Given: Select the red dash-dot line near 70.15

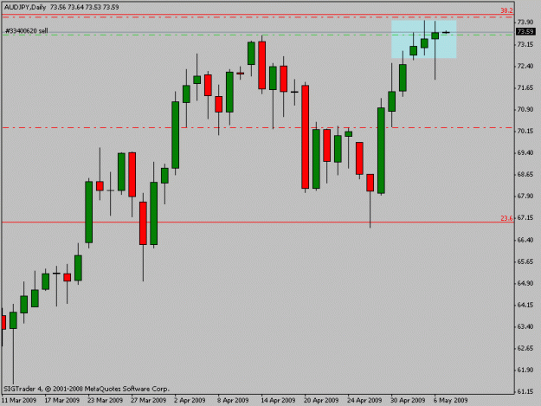Looking at the screenshot, I should (x=258, y=127).
